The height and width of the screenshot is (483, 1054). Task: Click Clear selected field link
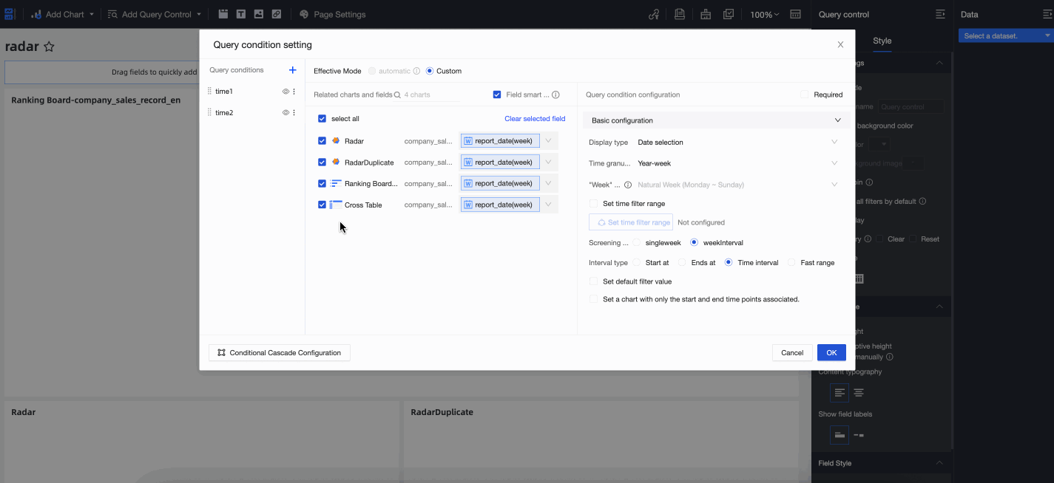click(x=535, y=119)
